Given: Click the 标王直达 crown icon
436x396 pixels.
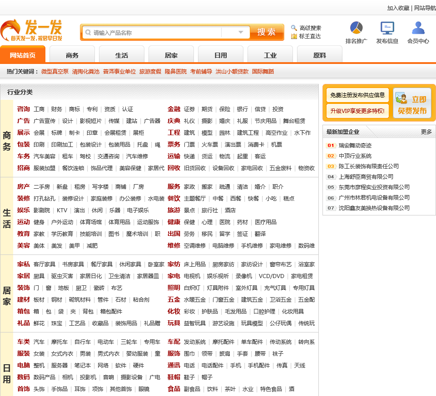Looking at the screenshot, I should (x=294, y=36).
